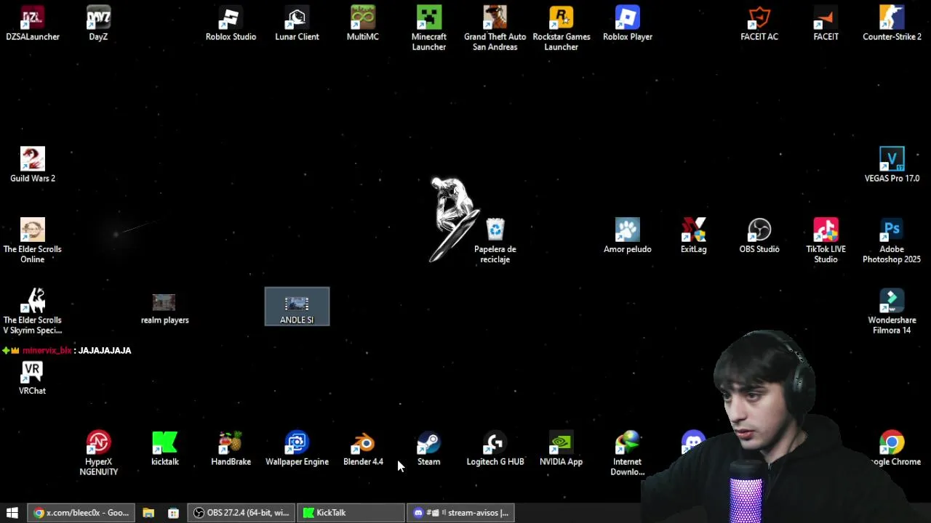Switch to KickTalk taskbar window

coord(351,513)
